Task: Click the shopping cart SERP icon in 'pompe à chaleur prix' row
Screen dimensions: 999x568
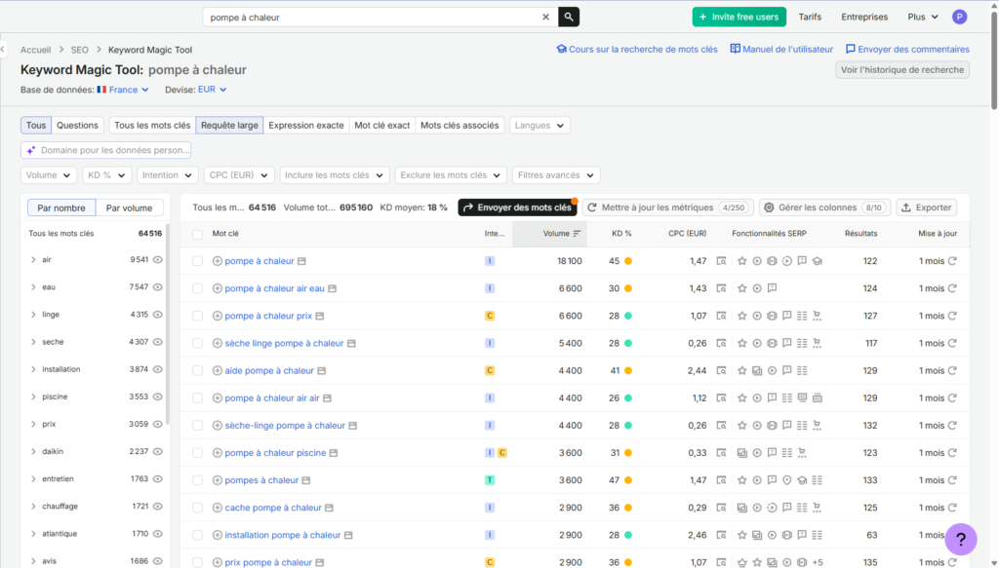Action: 817,316
